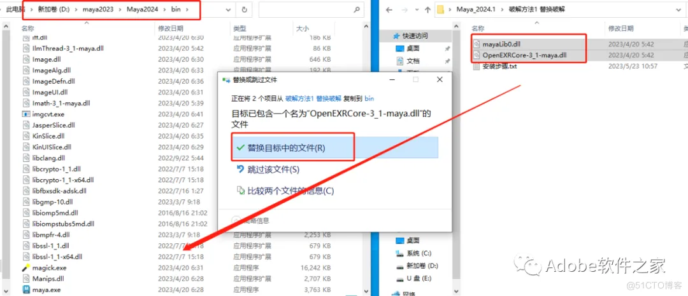Viewport: 688px width, 296px height.
Task: Click the magick.exe wizard icon
Action: pyautogui.click(x=25, y=267)
